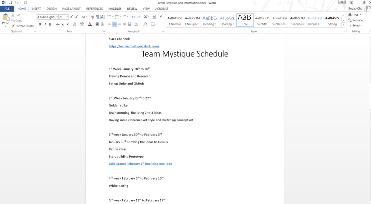Apply Text Effects and Typography
The height and width of the screenshot is (204, 371).
(x=76, y=24)
